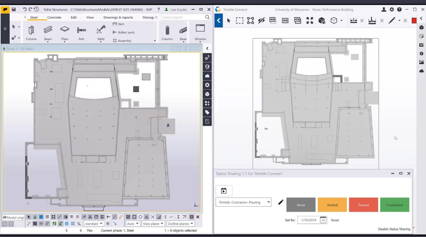The image size is (426, 237).
Task: Open the View ribbon tab
Action: click(90, 17)
